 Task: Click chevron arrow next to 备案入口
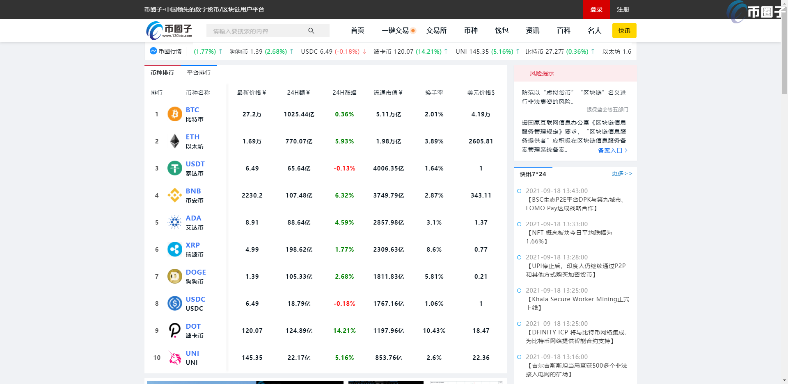tap(626, 150)
